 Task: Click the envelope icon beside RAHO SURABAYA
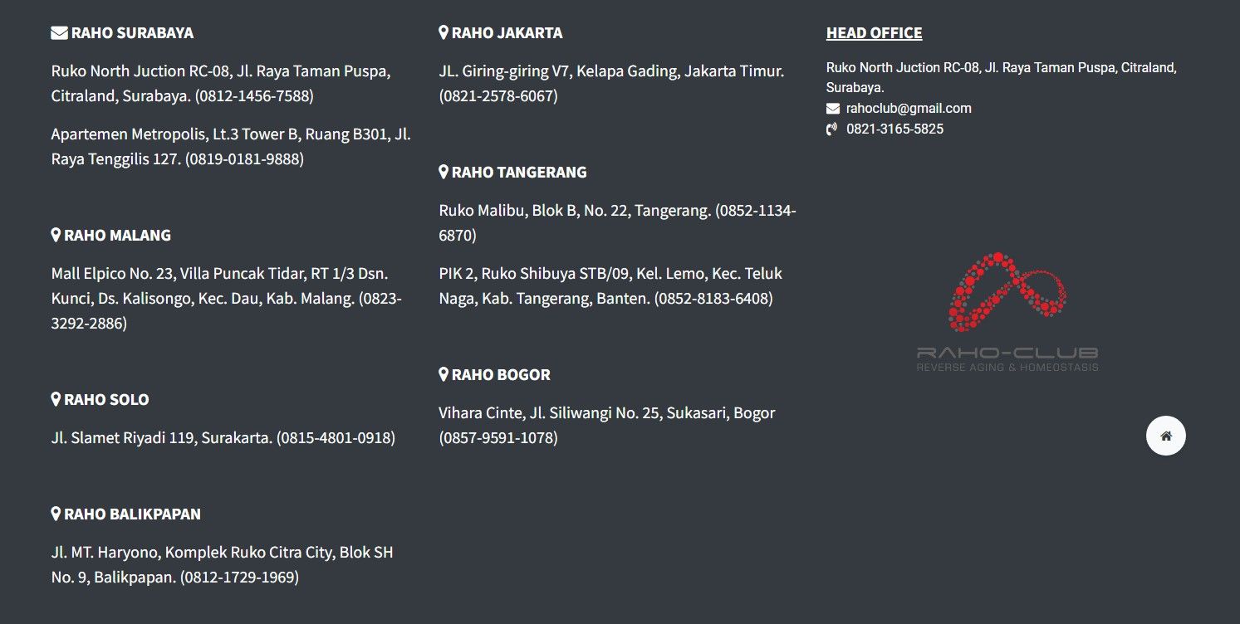coord(59,33)
